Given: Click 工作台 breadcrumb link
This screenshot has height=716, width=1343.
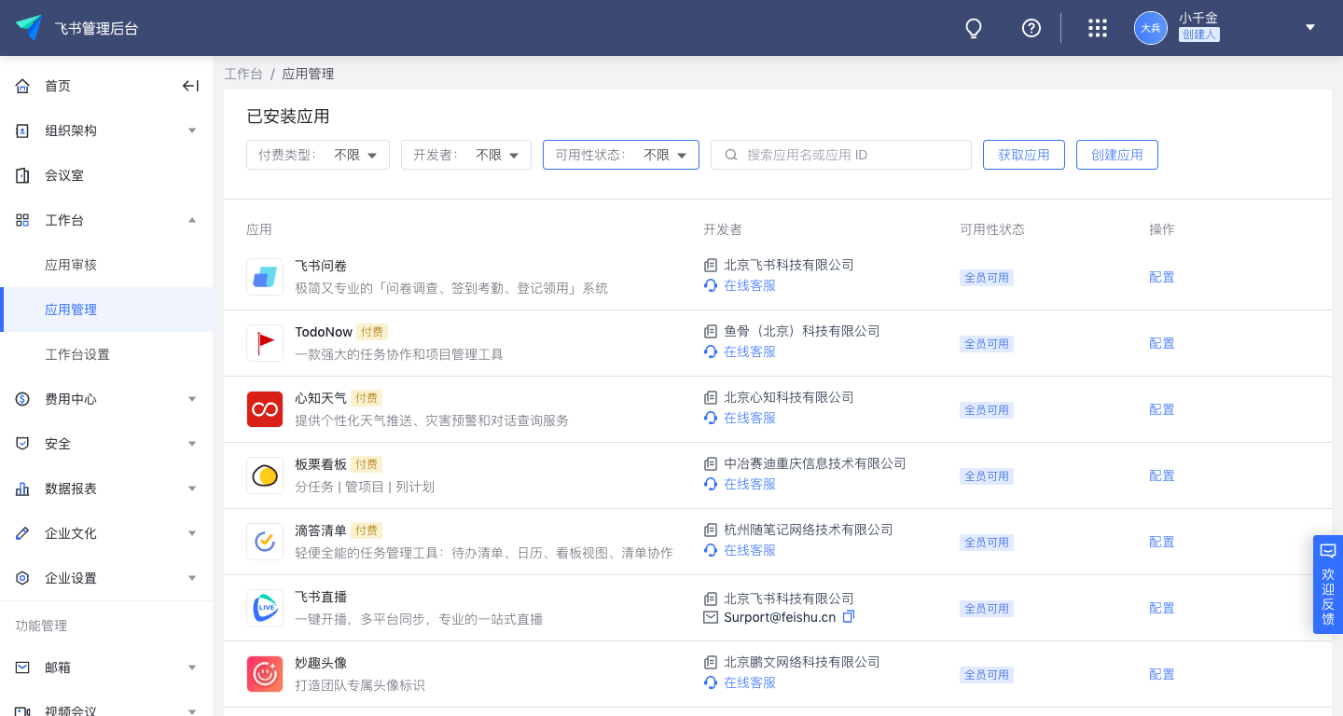Looking at the screenshot, I should [x=243, y=74].
